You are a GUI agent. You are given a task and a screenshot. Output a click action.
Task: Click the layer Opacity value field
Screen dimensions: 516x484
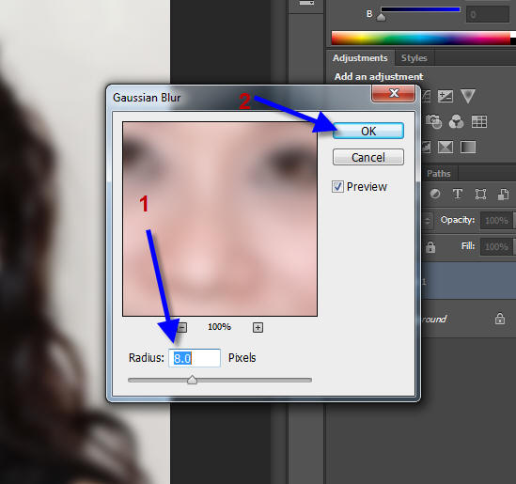497,220
